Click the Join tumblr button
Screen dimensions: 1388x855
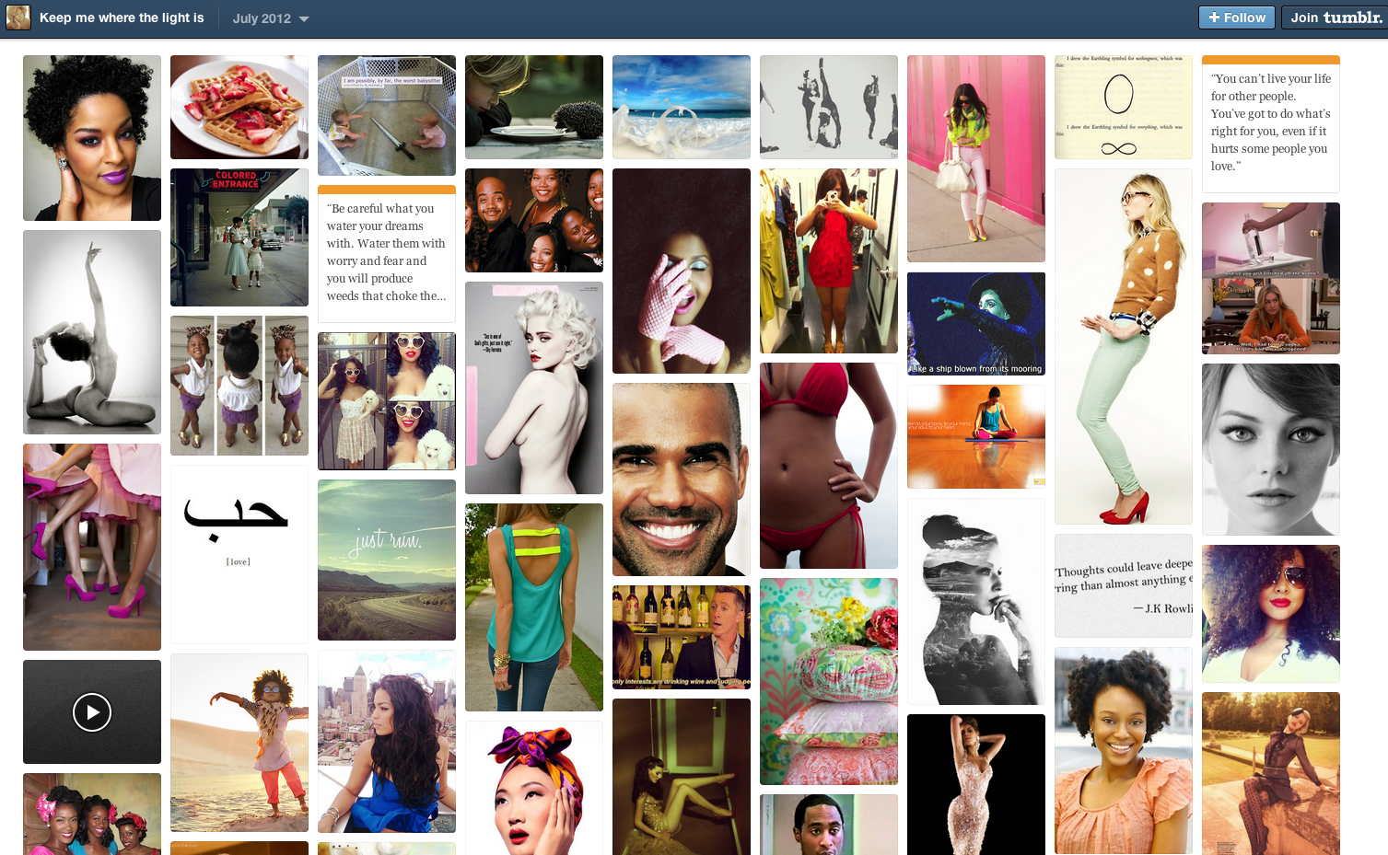1334,17
